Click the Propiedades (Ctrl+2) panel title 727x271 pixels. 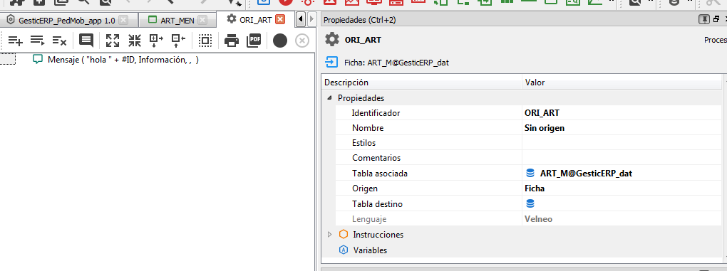(x=360, y=20)
